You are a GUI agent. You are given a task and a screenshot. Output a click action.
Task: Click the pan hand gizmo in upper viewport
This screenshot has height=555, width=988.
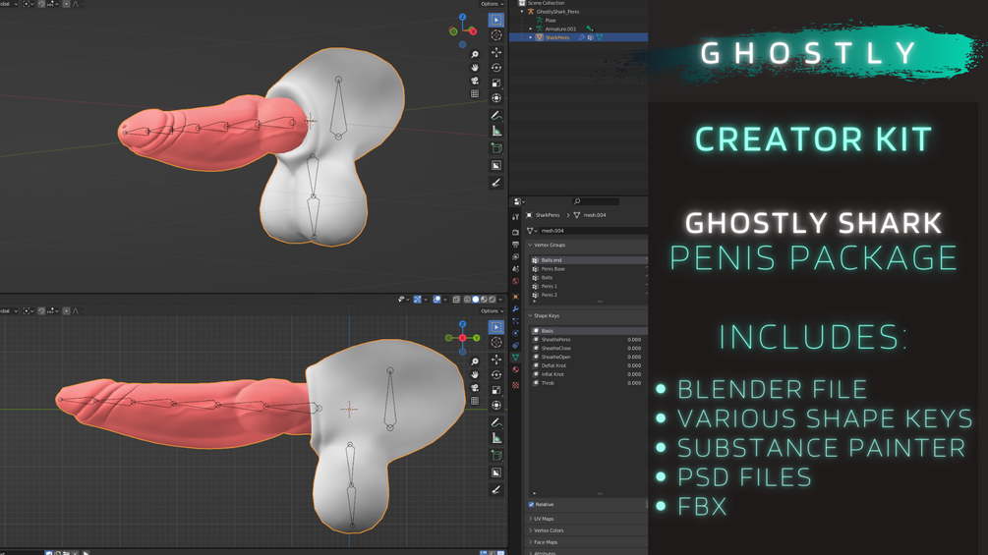(475, 68)
